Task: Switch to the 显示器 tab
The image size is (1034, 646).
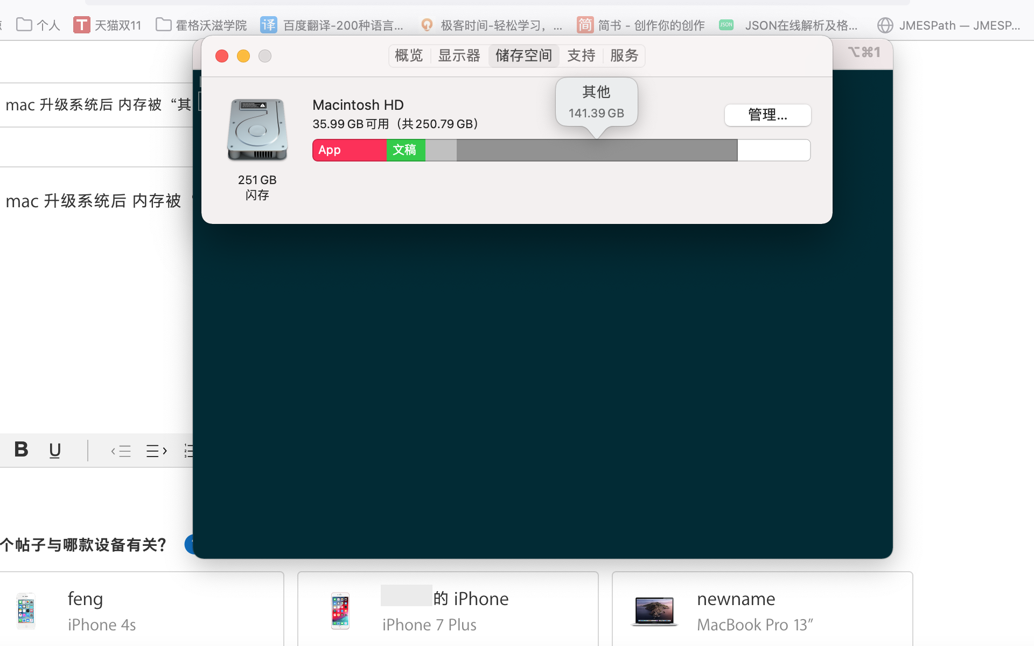Action: 459,55
